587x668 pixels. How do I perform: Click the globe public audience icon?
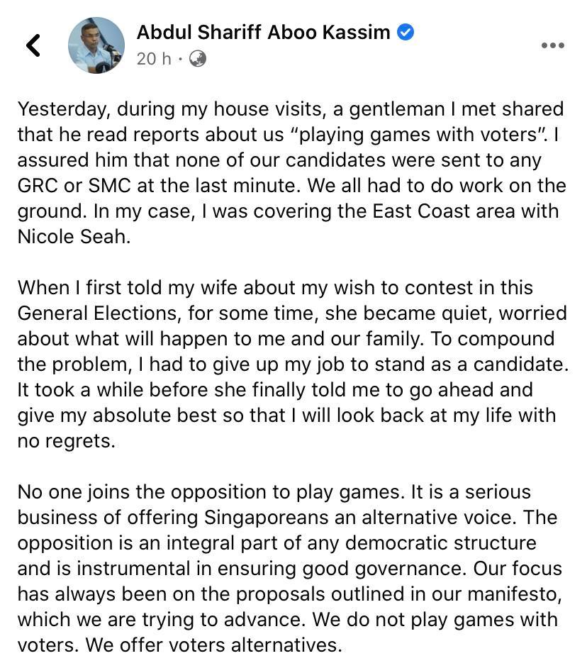click(x=198, y=58)
